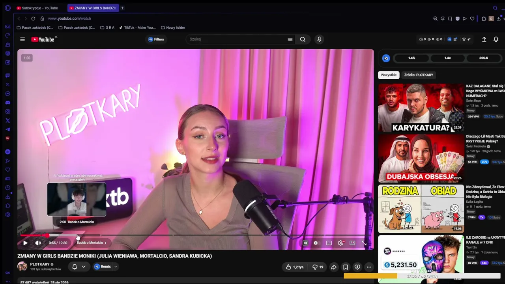Click the vidIQ icon in the player controls
Image resolution: width=505 pixels, height=284 pixels.
point(305,243)
